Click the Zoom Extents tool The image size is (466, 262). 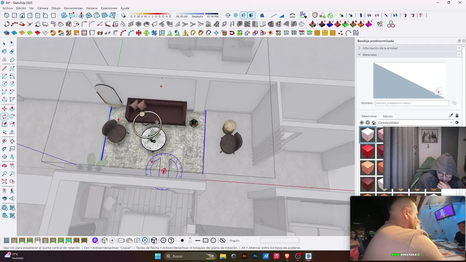pyautogui.click(x=4, y=182)
